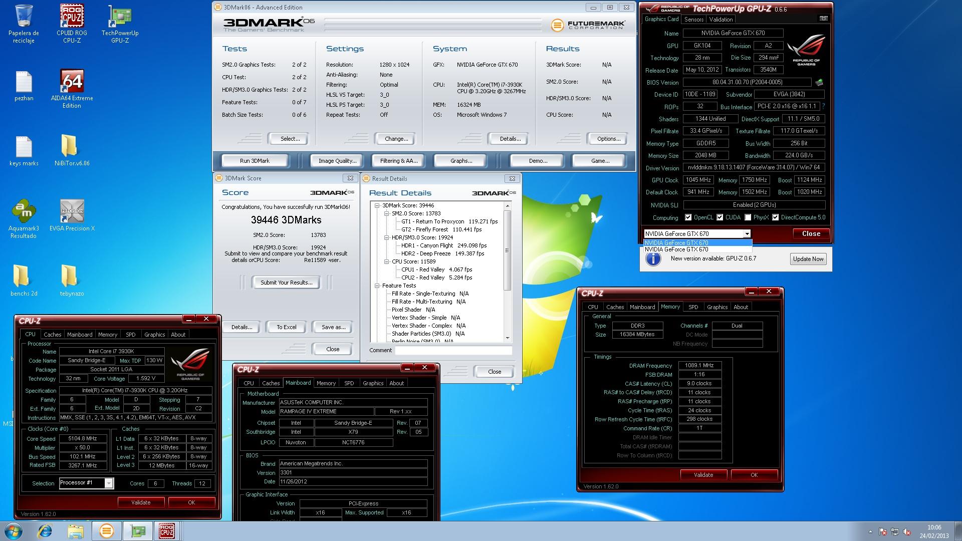Collapse the CPU Score tree node
This screenshot has width=962, height=541.
[387, 261]
